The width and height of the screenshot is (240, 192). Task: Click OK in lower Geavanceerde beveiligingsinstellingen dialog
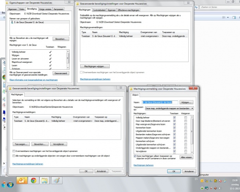click(86, 171)
